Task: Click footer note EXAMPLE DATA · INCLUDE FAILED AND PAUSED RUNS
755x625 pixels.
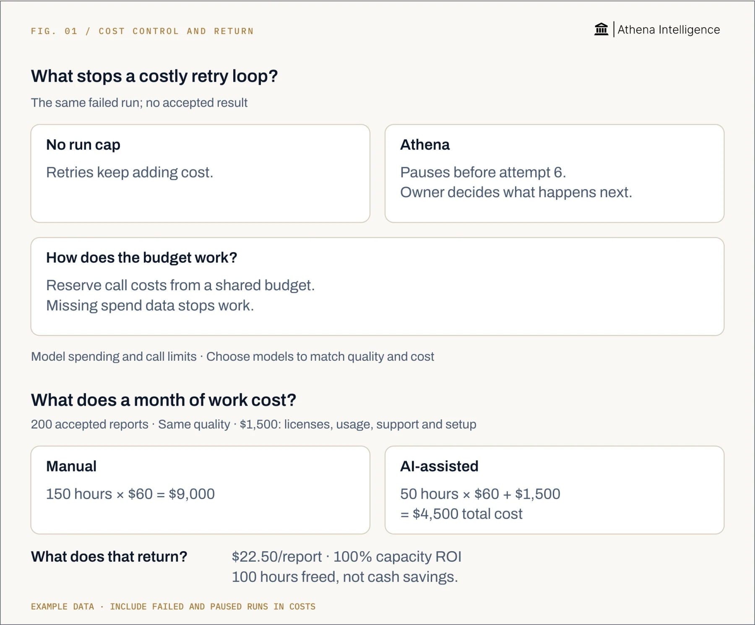Action: (149, 607)
